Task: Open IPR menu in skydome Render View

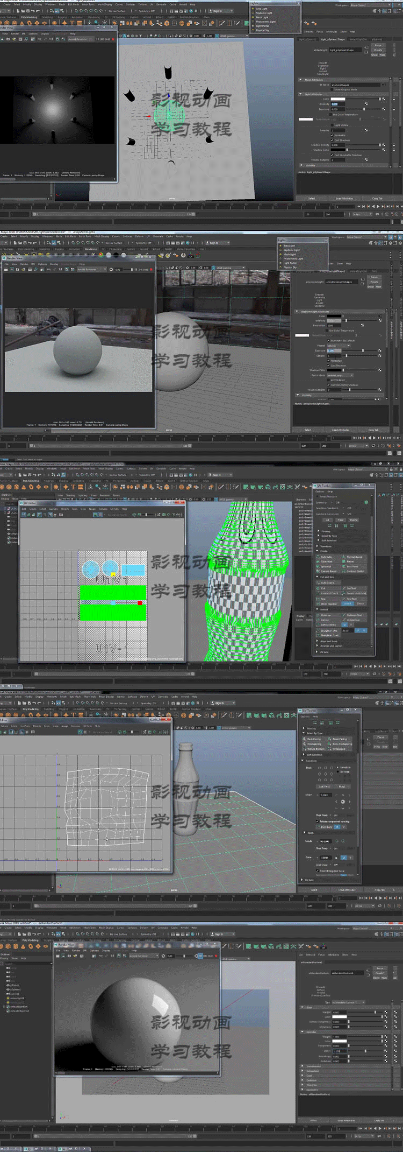Action: click(x=33, y=264)
